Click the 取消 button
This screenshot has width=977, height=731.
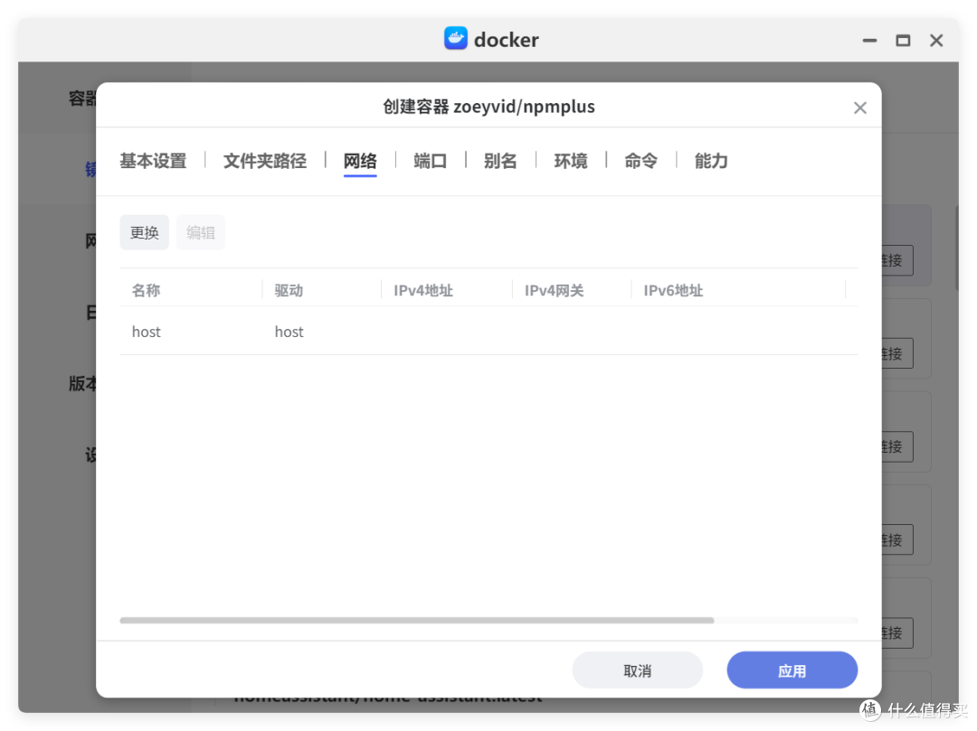point(638,670)
